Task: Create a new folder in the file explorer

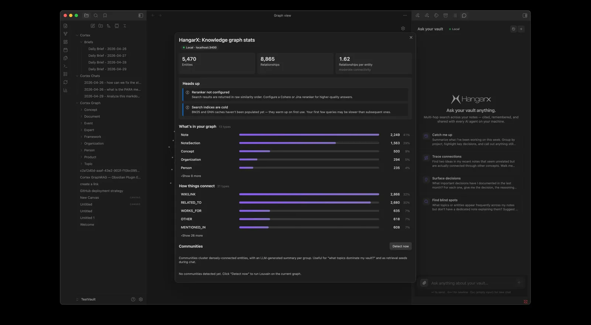Action: 100,26
